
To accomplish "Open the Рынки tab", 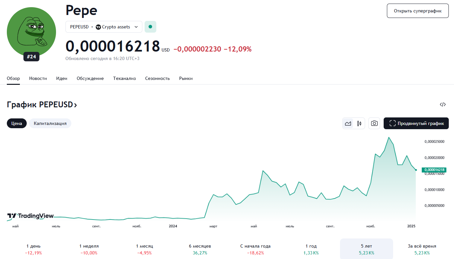I will [186, 78].
